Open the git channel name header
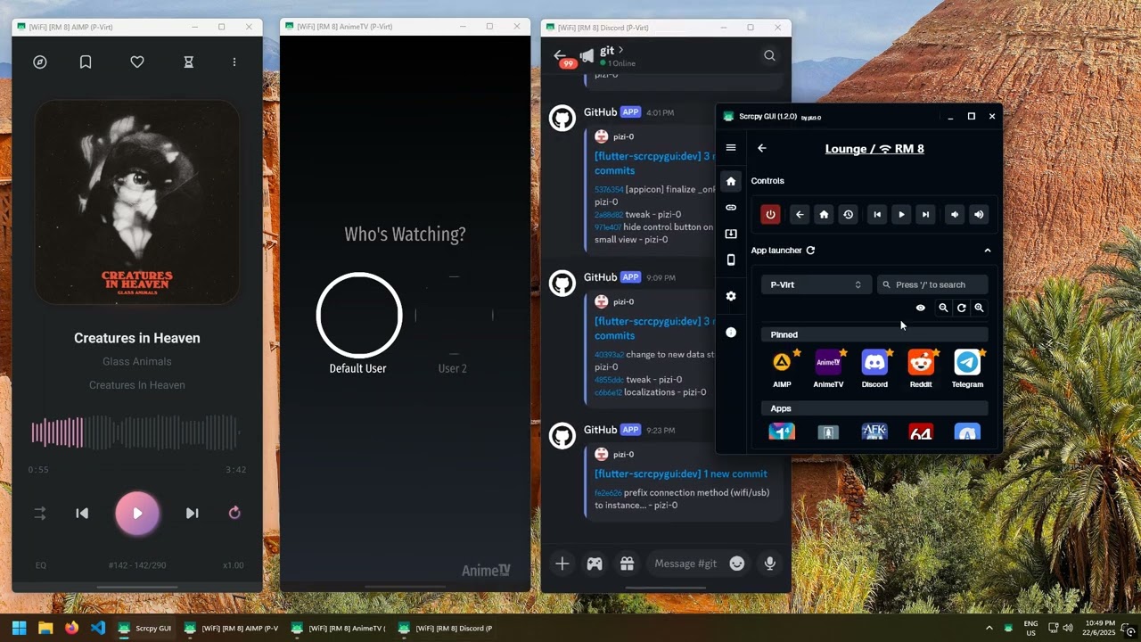The height and width of the screenshot is (642, 1141). point(612,51)
